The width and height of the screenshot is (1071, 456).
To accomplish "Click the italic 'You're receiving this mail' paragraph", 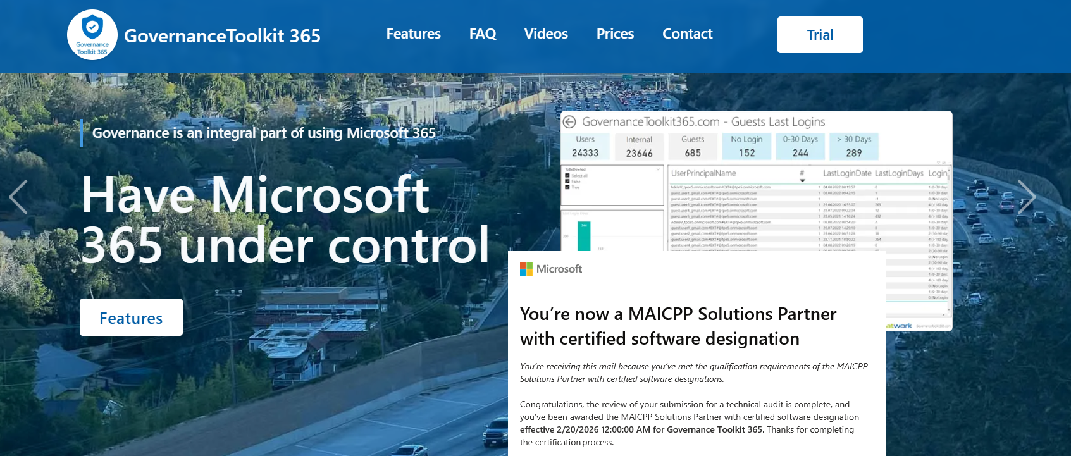I will point(694,373).
